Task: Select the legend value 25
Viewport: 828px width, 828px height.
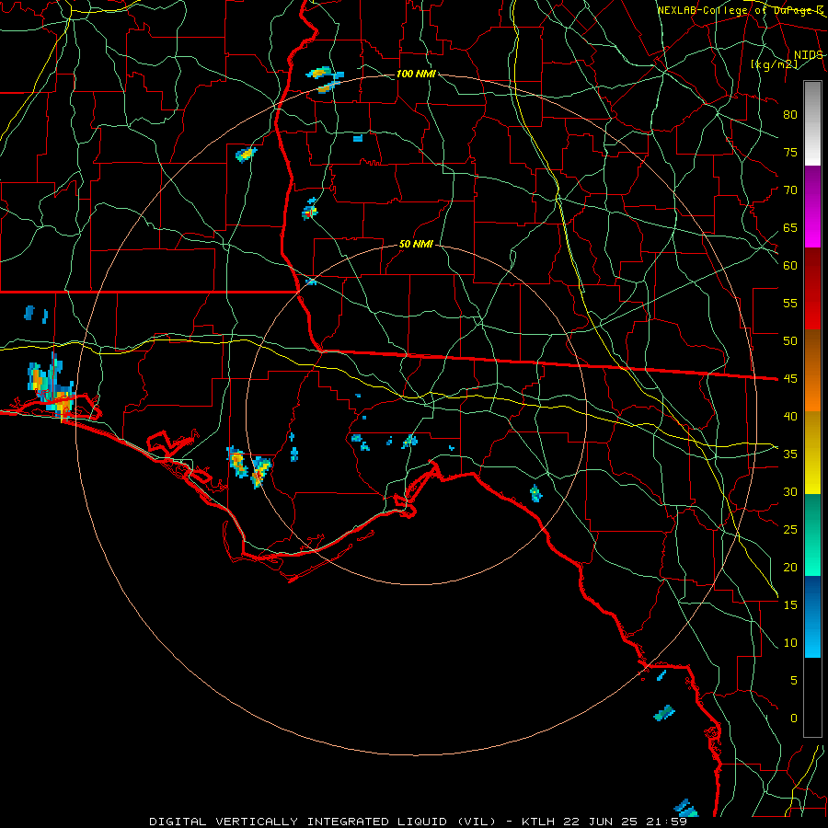Action: (x=790, y=530)
